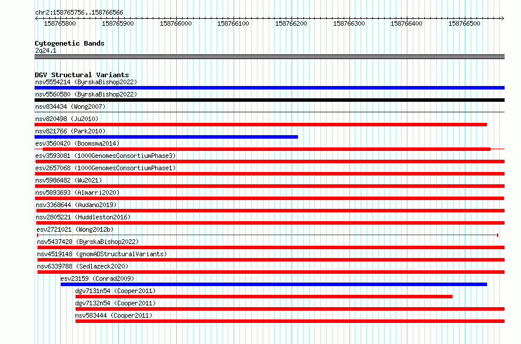This screenshot has height=344, width=521.
Task: Select the thin red line for esv2721021
Action: (x=268, y=235)
